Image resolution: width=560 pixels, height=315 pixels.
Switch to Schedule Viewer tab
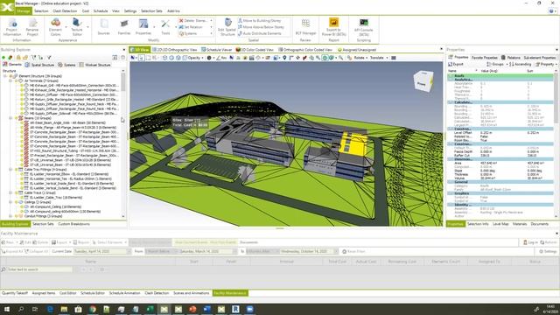216,50
